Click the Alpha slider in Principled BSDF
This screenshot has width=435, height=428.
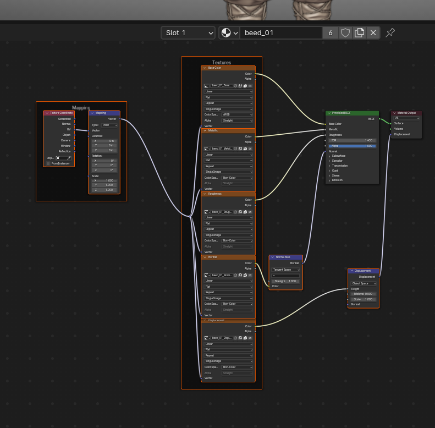point(352,146)
